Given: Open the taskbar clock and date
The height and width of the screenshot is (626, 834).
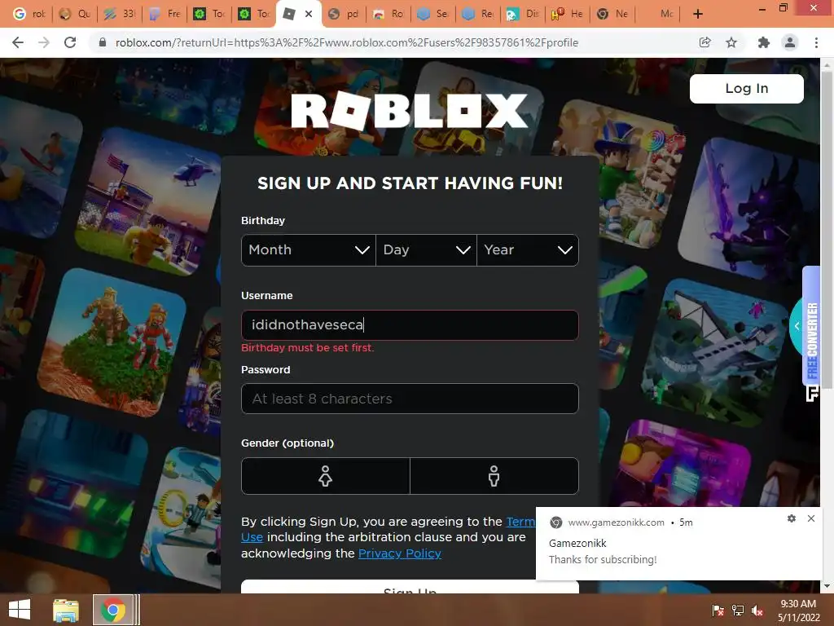Looking at the screenshot, I should click(798, 611).
